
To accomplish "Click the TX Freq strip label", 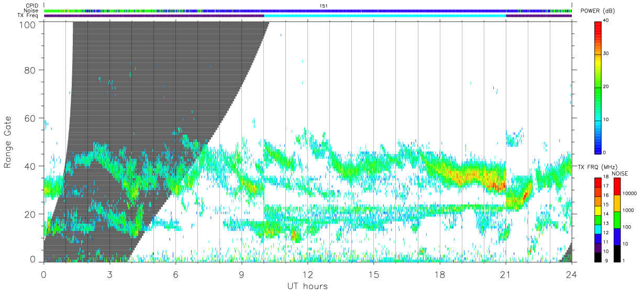I will [x=27, y=15].
